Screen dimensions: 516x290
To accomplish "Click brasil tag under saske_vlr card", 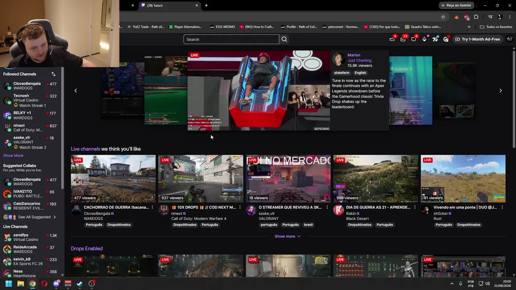I will tap(308, 225).
